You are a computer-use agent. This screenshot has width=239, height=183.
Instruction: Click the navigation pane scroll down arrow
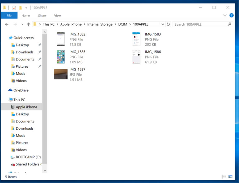[45, 171]
